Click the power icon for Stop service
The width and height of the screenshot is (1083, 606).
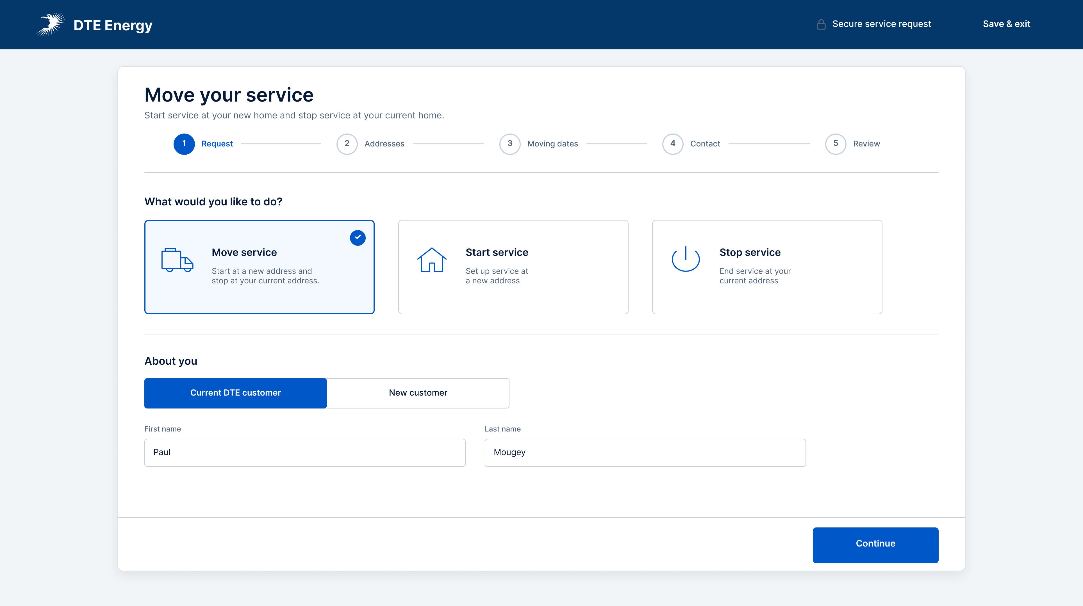coord(686,259)
